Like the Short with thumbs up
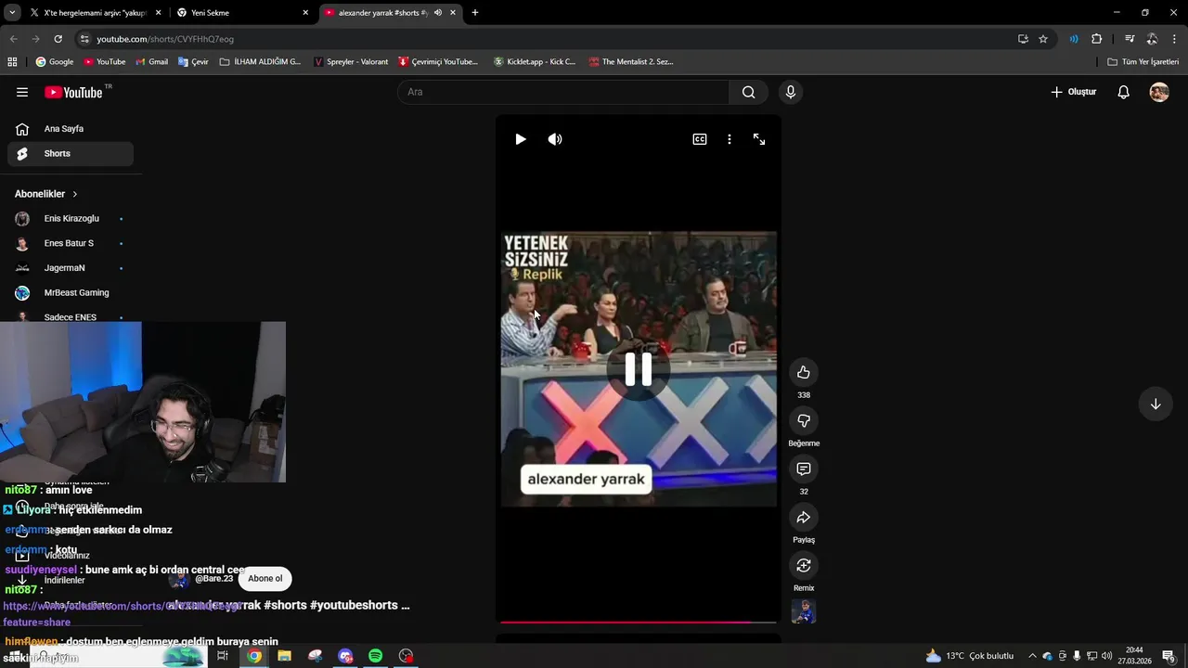 point(804,372)
